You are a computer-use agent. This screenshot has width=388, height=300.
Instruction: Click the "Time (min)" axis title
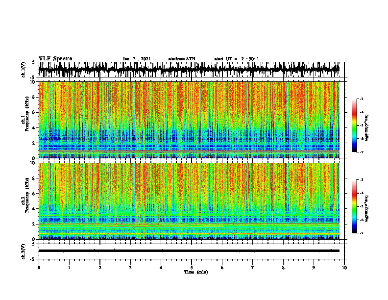(196, 272)
